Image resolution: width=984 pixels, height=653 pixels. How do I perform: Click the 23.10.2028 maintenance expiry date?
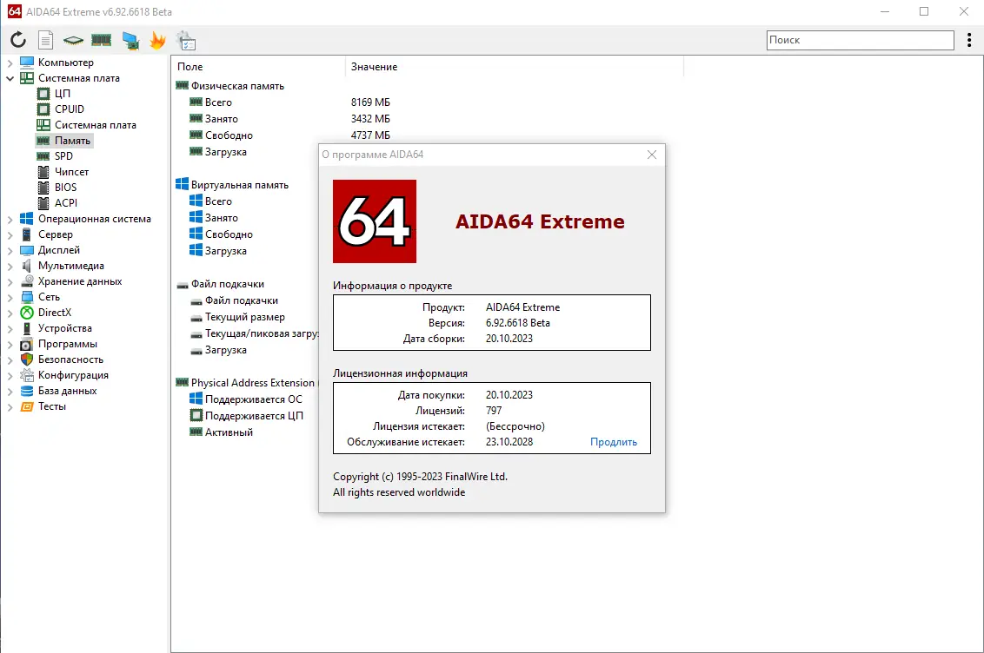click(x=509, y=442)
